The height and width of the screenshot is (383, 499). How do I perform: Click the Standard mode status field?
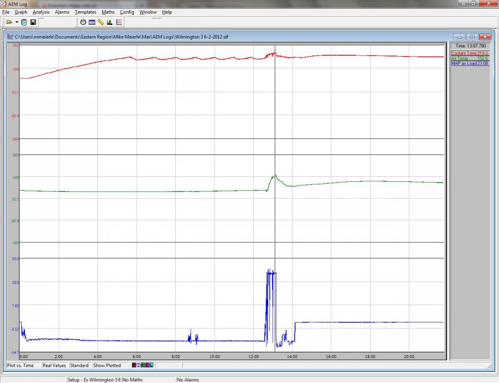click(79, 366)
